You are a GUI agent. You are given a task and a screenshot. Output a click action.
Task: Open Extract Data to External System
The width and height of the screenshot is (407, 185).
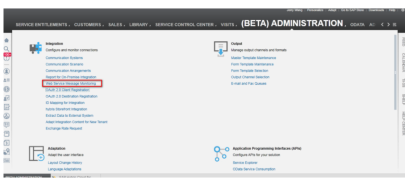(x=69, y=116)
